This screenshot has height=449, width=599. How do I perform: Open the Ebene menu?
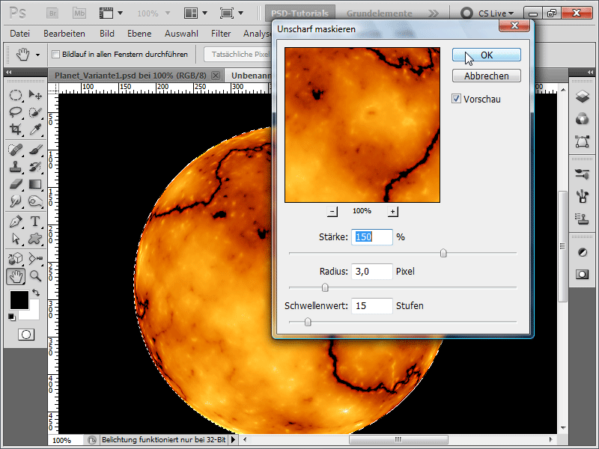pos(139,34)
